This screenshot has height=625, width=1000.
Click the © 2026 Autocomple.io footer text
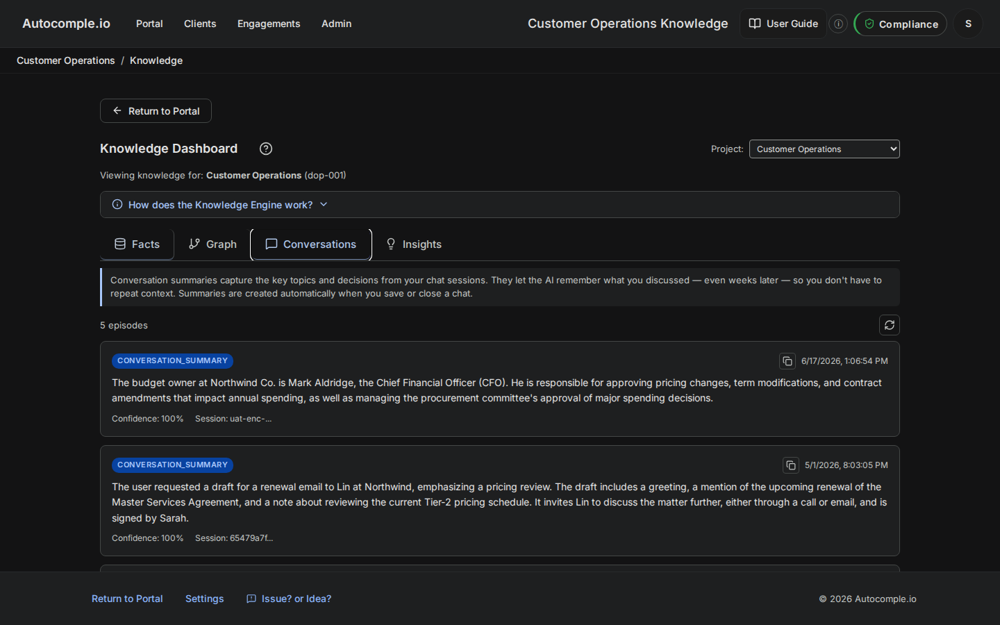pyautogui.click(x=867, y=599)
